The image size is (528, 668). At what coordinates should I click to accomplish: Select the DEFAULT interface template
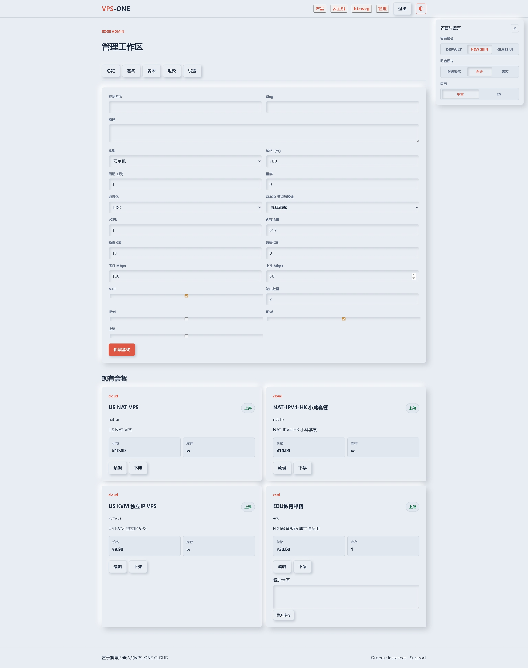[454, 50]
